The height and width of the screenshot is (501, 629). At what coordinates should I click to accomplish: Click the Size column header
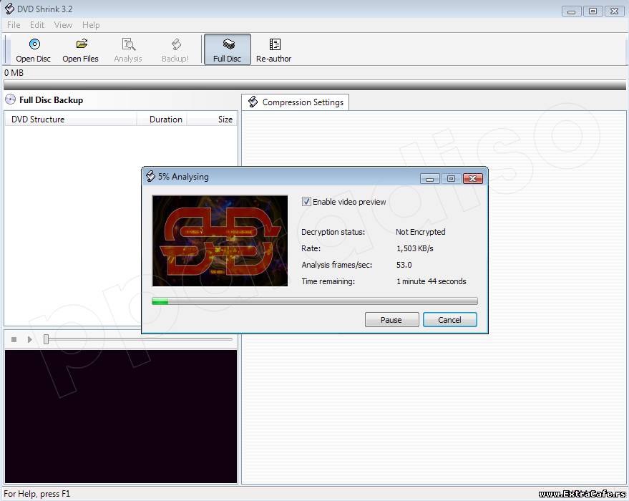click(213, 119)
